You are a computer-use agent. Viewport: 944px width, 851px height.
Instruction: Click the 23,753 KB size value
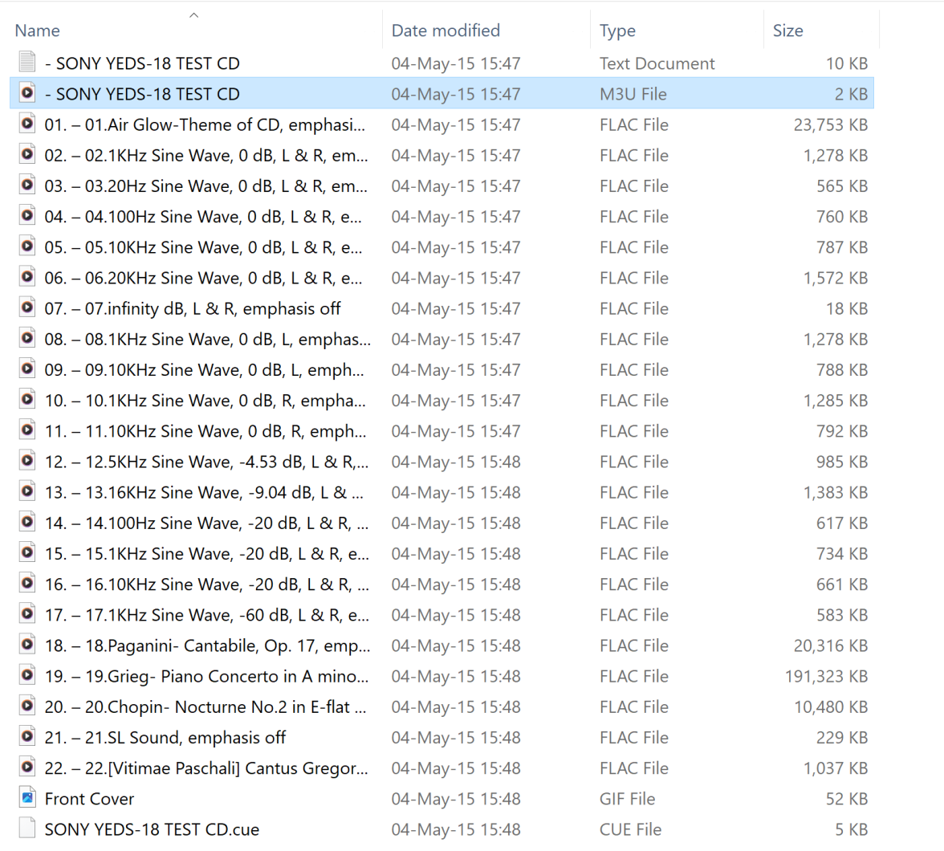tap(831, 124)
